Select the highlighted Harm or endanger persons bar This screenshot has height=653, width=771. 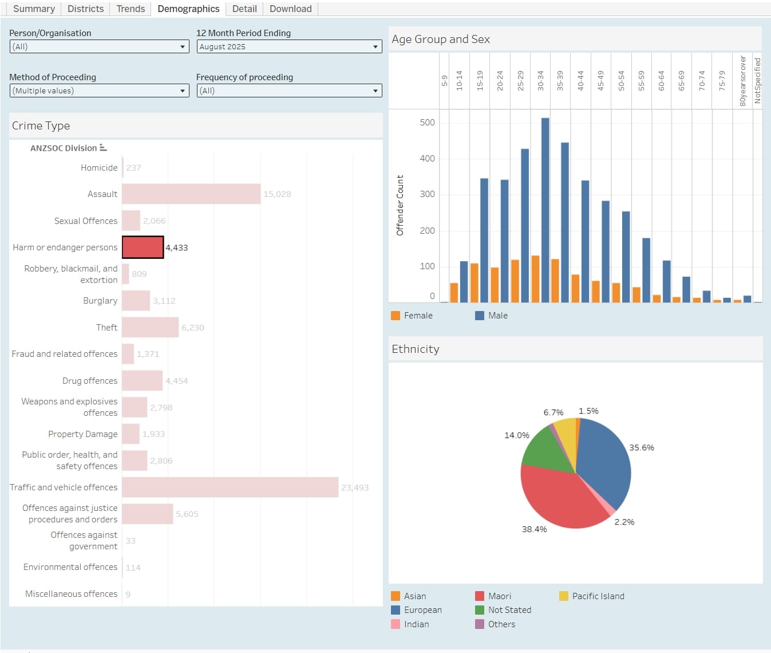[x=143, y=247]
